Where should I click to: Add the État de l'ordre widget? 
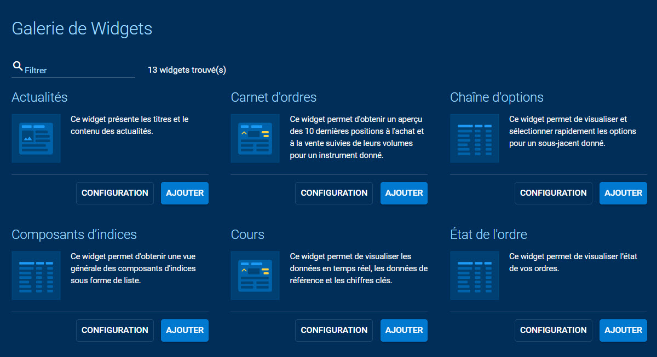click(x=623, y=330)
